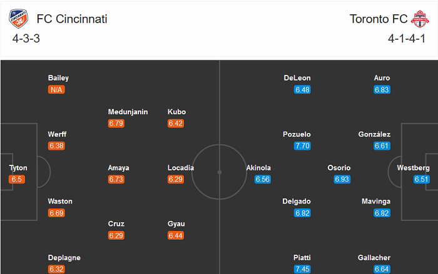
Task: Select Pozuelo's 7.70 rating badge
Action: tap(302, 146)
